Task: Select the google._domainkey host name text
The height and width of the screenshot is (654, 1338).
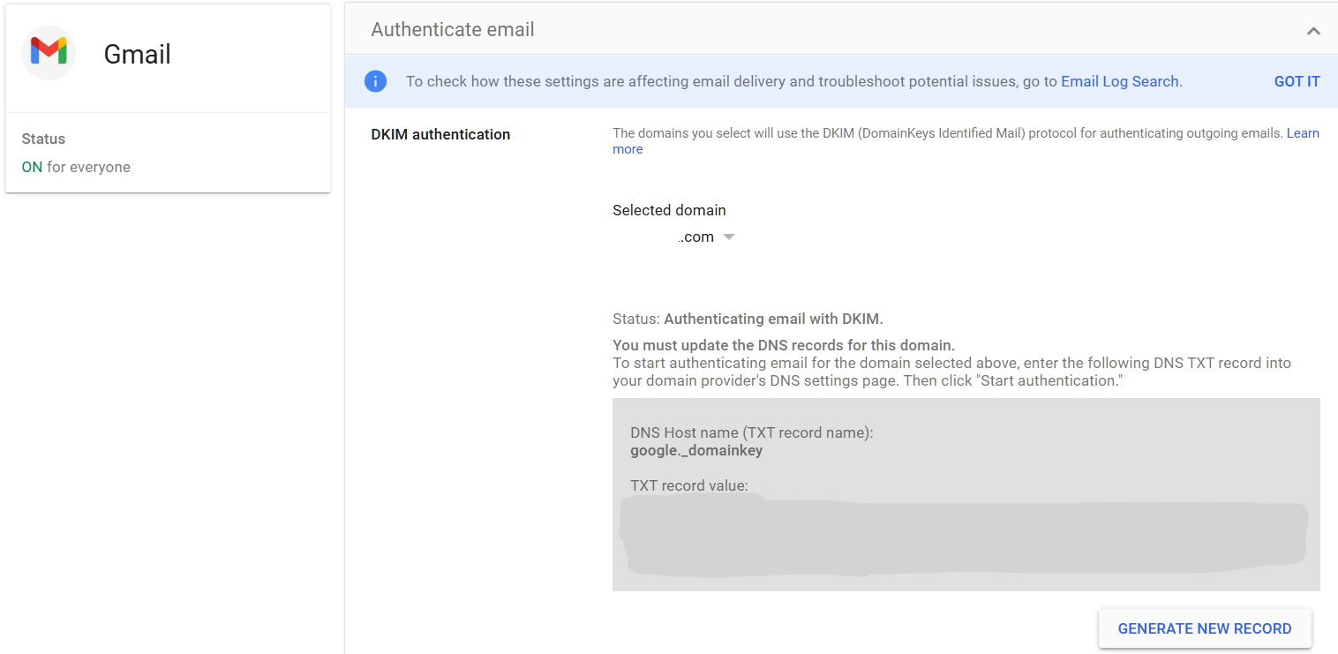Action: coord(696,450)
